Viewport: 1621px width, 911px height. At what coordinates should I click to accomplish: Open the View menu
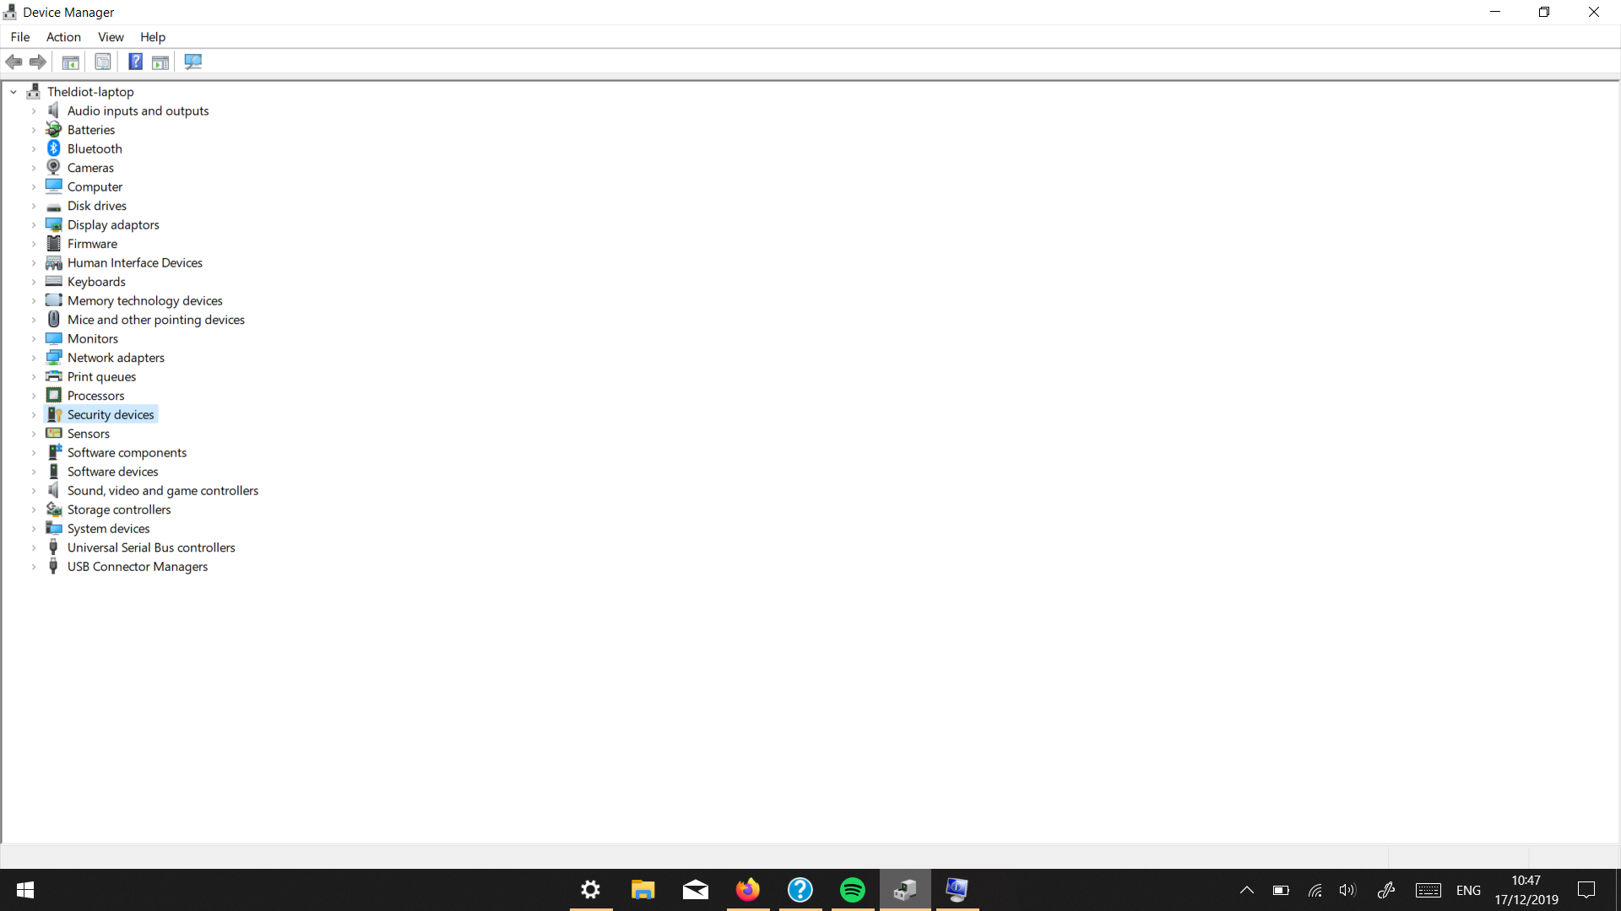[111, 37]
